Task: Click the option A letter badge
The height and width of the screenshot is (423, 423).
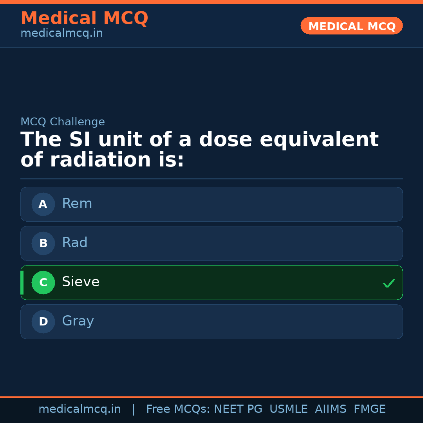Action: [43, 204]
